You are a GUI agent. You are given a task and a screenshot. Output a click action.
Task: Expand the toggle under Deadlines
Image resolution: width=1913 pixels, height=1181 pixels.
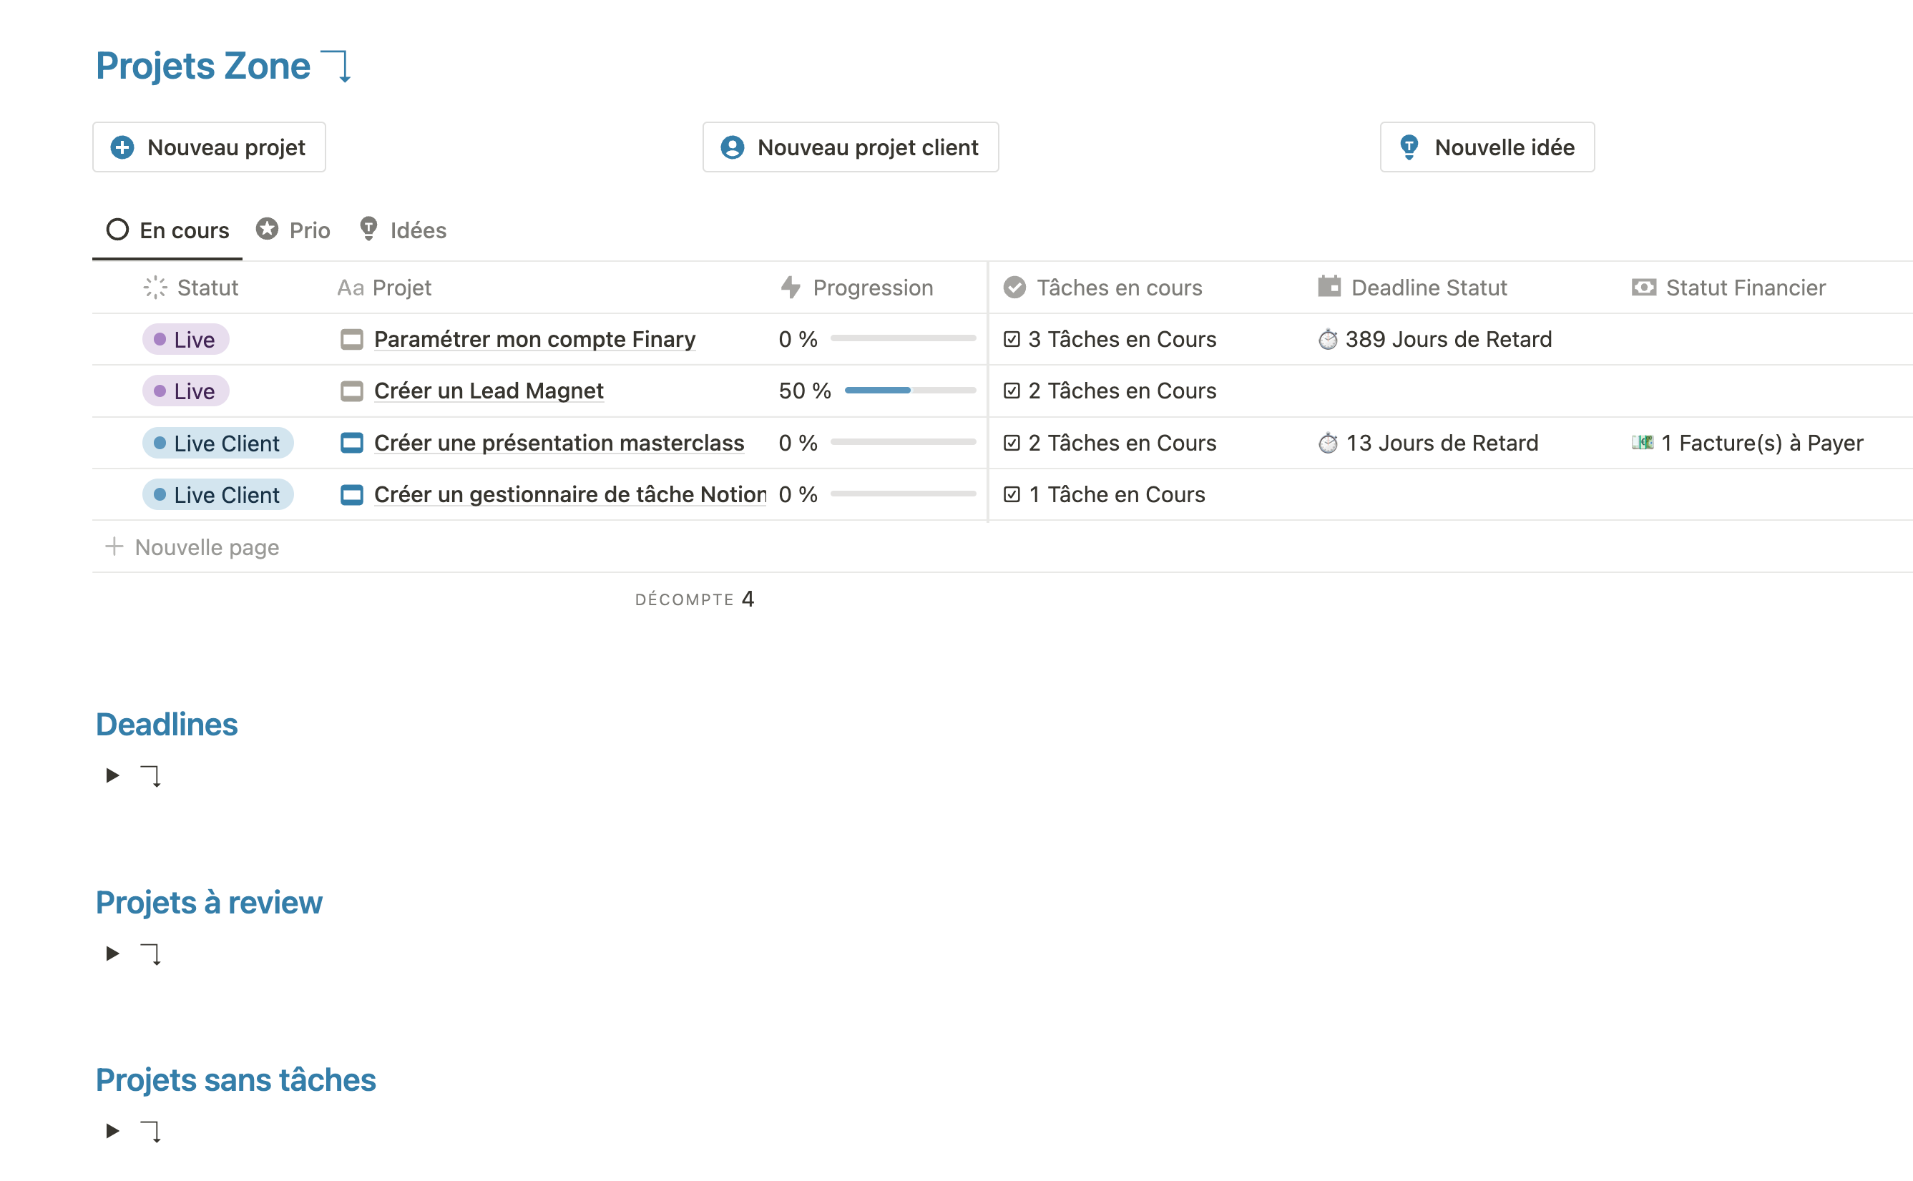click(x=112, y=775)
